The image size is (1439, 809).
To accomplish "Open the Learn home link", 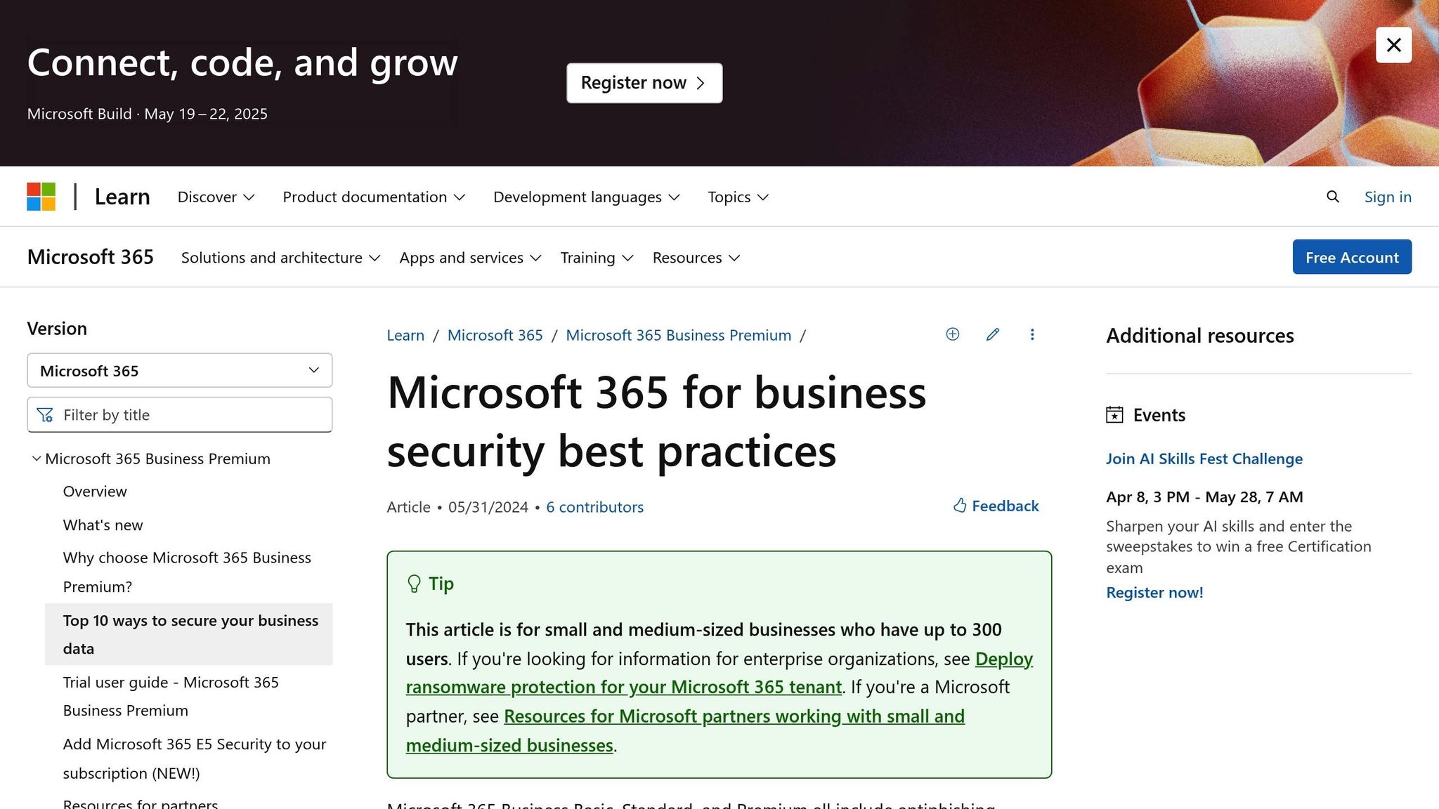I will tap(122, 197).
